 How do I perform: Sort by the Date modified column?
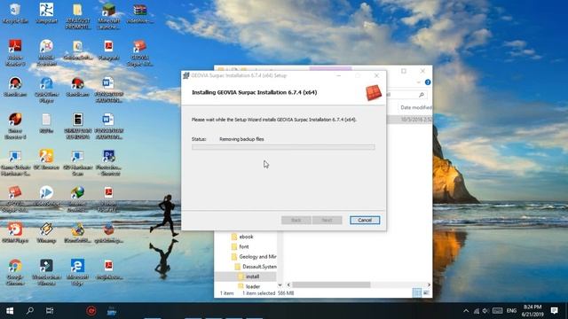click(415, 107)
